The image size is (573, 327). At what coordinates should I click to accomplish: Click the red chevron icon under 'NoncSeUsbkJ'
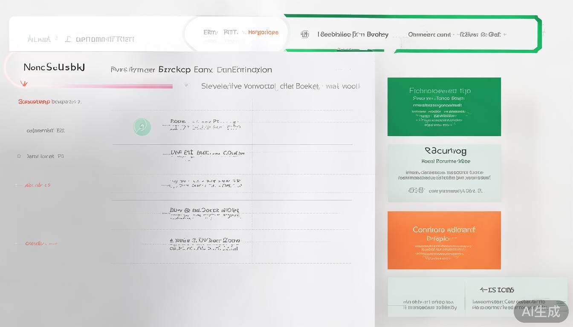click(24, 83)
